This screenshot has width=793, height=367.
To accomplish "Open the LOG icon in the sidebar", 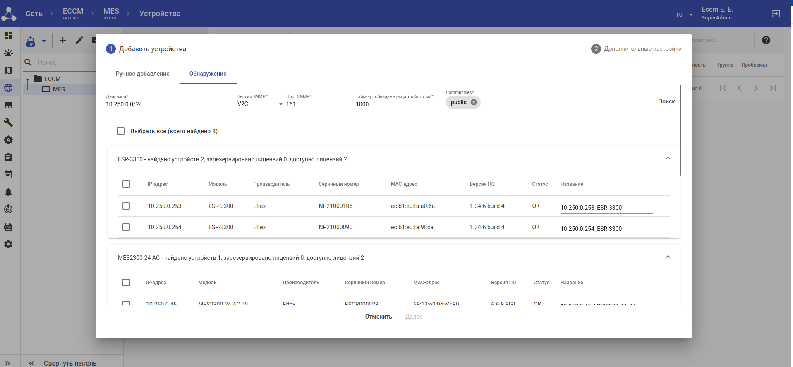I will tap(8, 227).
